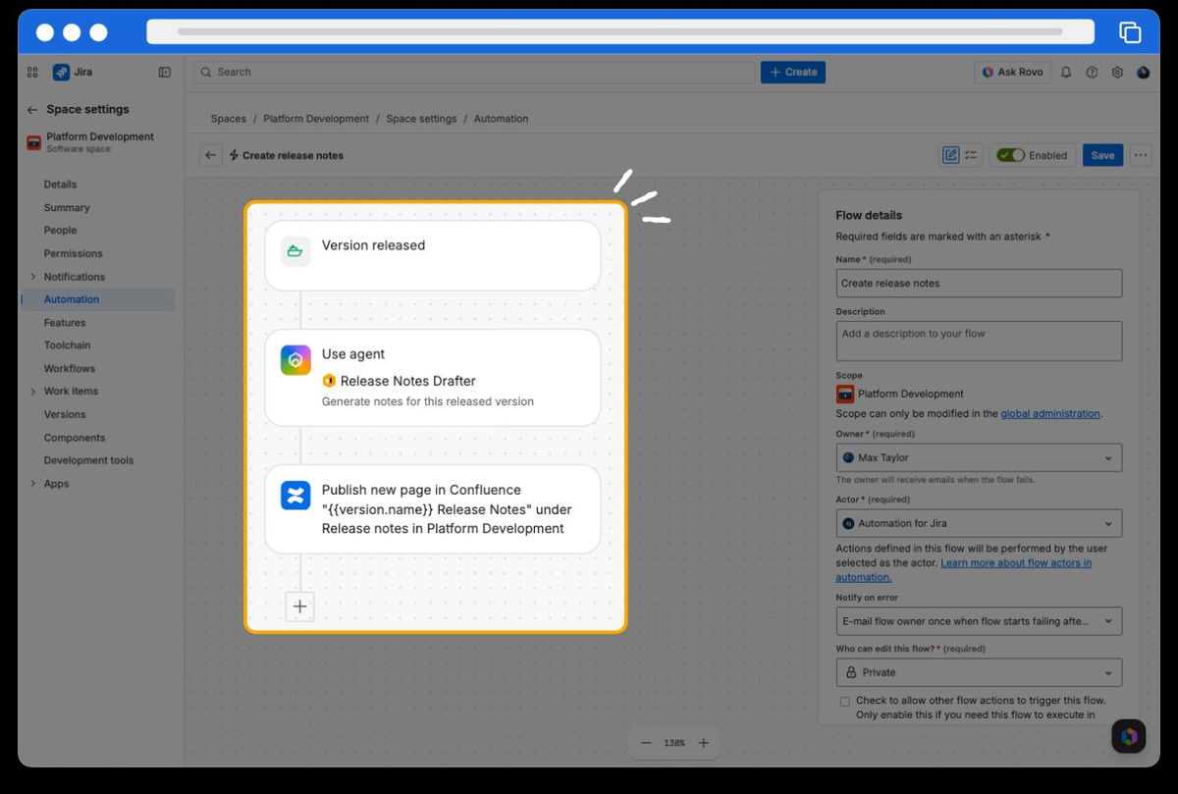Zoom in with the plus icon

point(703,743)
